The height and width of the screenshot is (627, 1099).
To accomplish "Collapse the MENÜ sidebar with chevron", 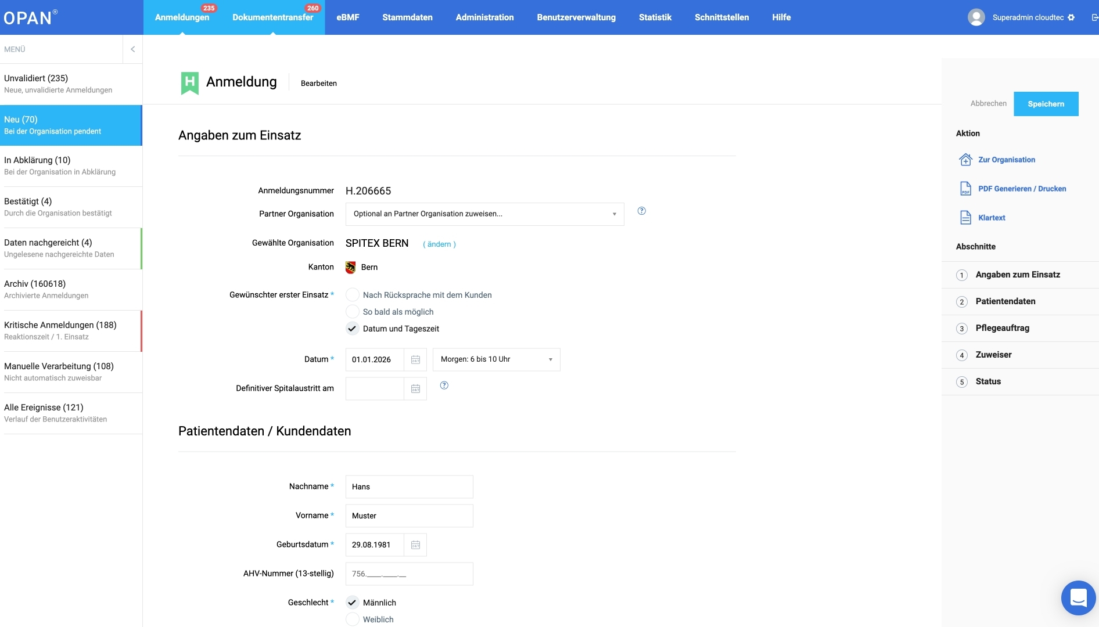I will [x=132, y=49].
